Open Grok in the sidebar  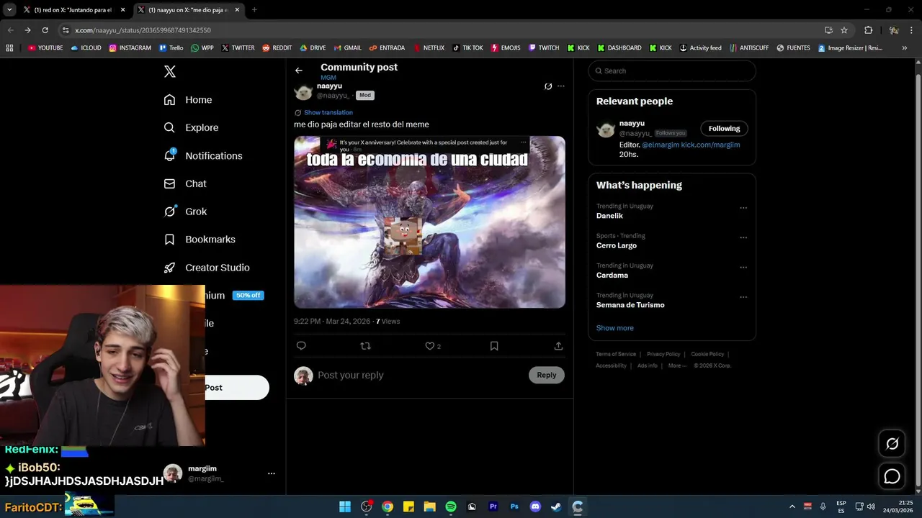tap(185, 212)
